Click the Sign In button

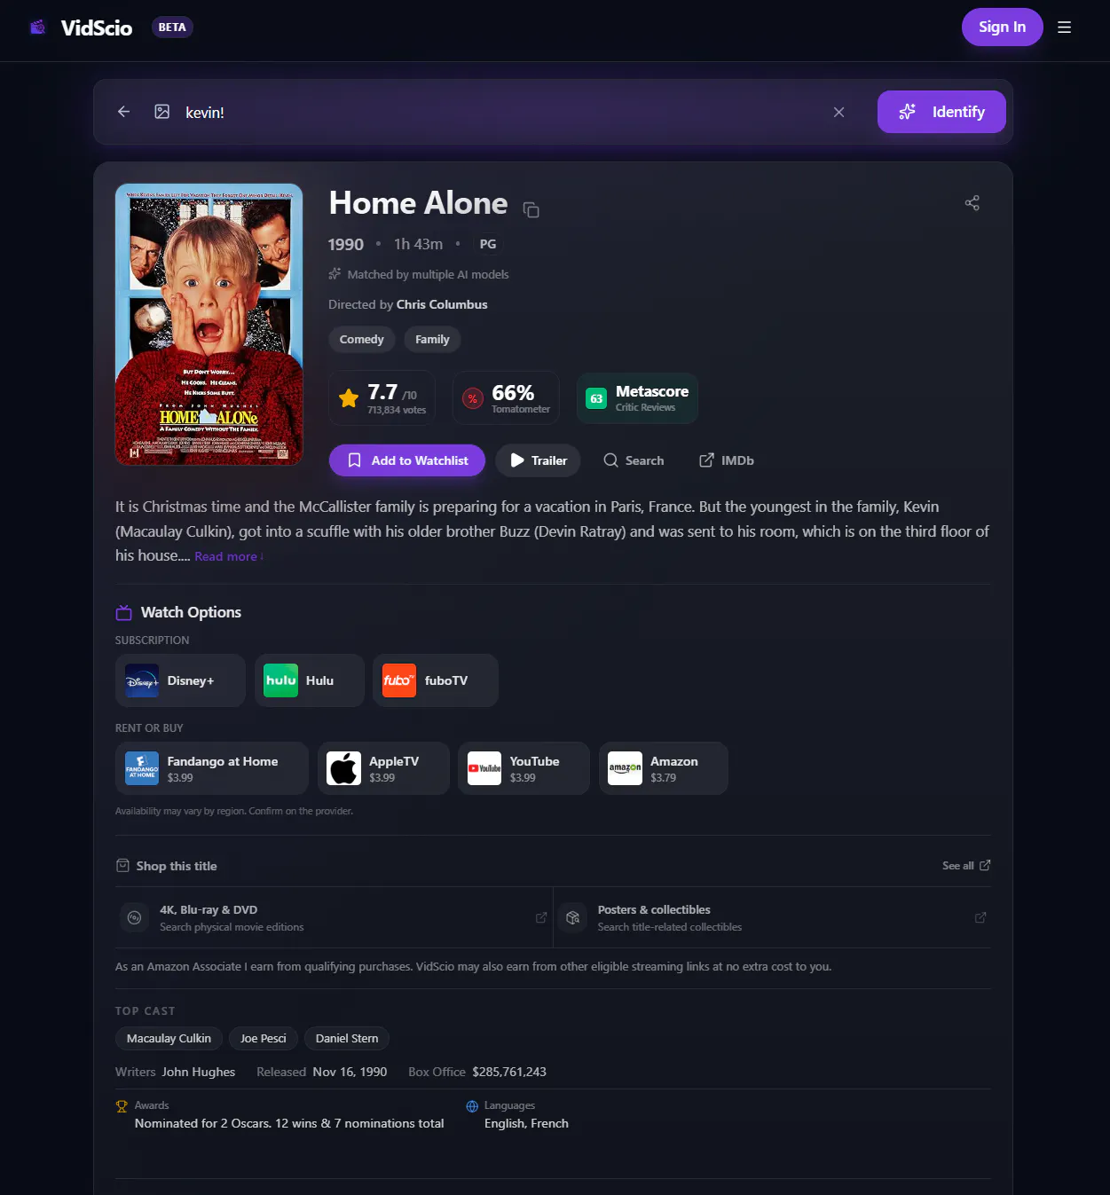pyautogui.click(x=1003, y=28)
